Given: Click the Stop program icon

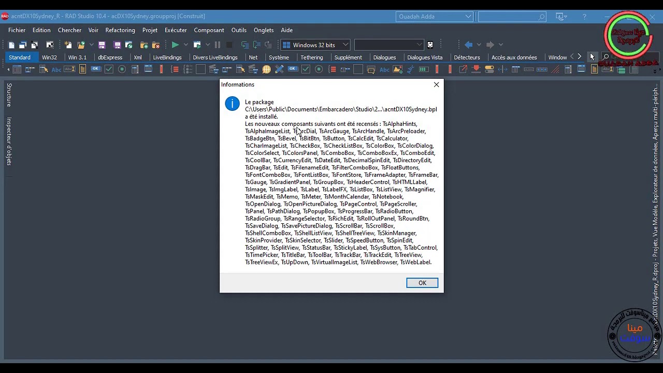Looking at the screenshot, I should coord(229,45).
